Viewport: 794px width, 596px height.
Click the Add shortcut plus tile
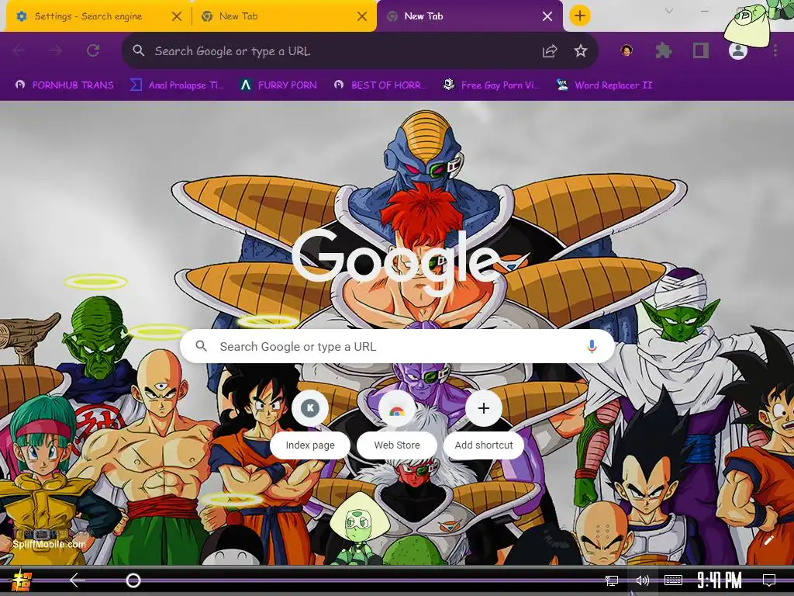tap(484, 408)
